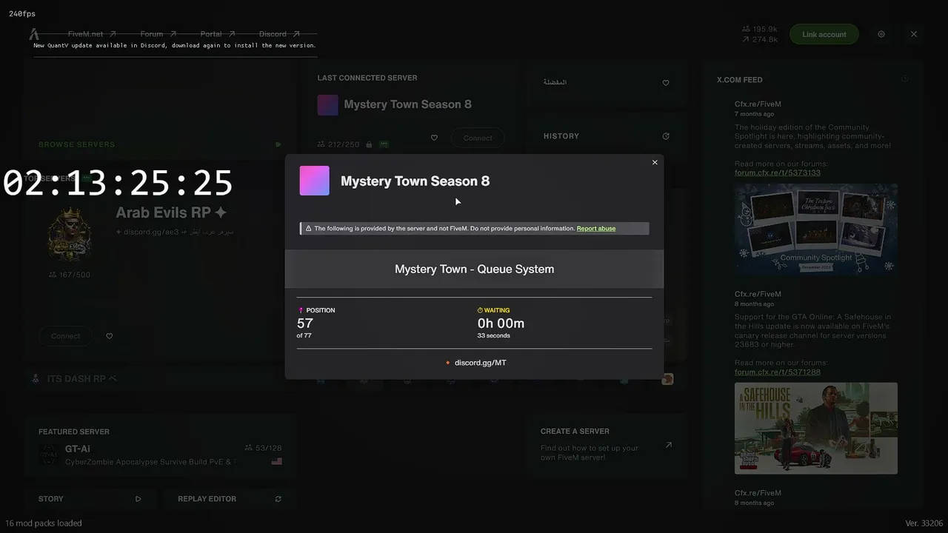Image resolution: width=948 pixels, height=533 pixels.
Task: Click the History refresh icon
Action: point(666,136)
